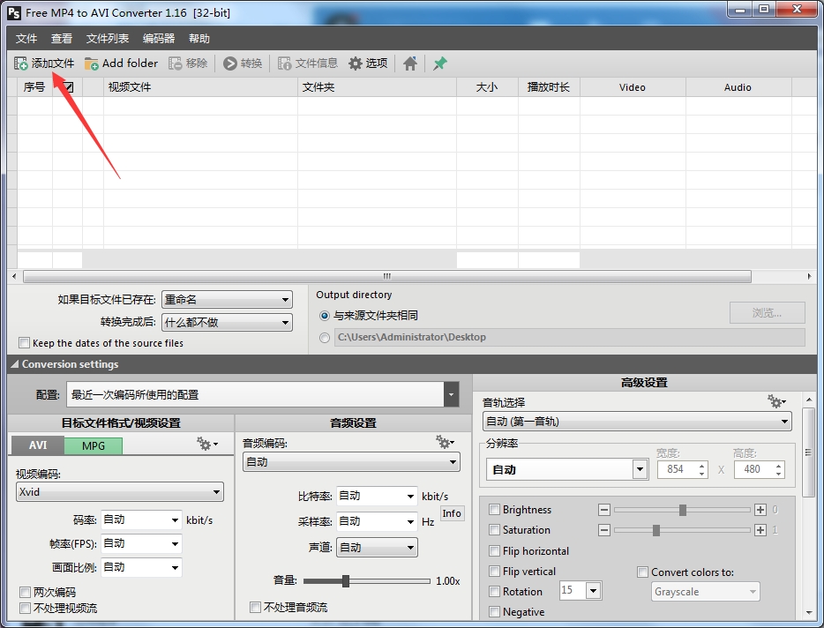Click the green pin icon in toolbar
The width and height of the screenshot is (824, 628).
(x=439, y=64)
